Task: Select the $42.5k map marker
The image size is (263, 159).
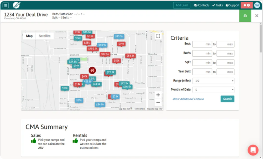Action: point(124,83)
